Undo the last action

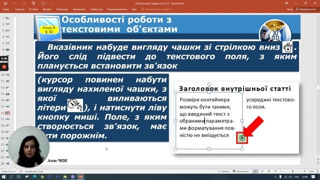[x=14, y=3]
